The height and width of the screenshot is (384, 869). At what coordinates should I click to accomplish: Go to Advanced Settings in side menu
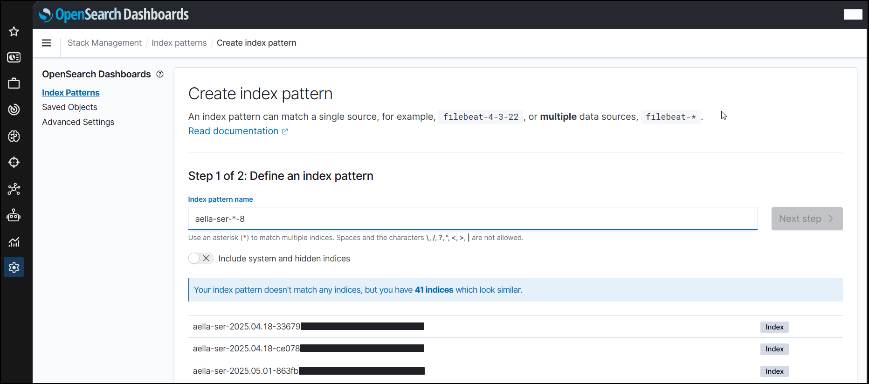tap(78, 122)
